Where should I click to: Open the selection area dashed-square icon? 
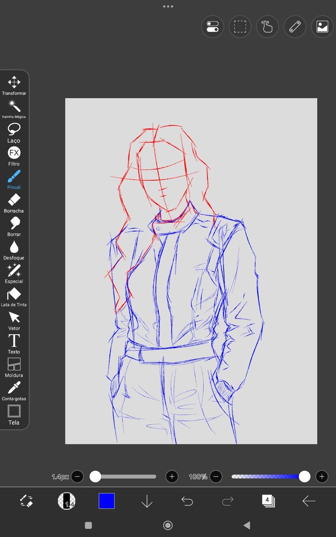pyautogui.click(x=240, y=27)
